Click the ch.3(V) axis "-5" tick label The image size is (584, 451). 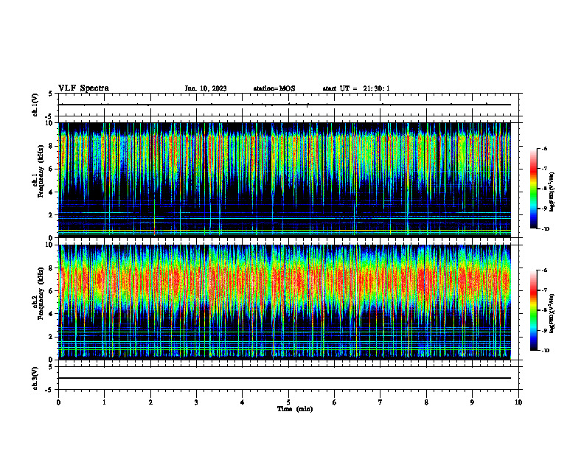(49, 390)
